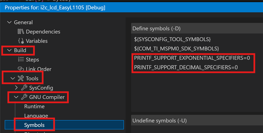Select the ${SYSCONFIG_TOOL_SYMBOLS} entry
Screen dimensions: 263x133
click(172, 39)
